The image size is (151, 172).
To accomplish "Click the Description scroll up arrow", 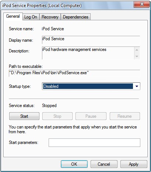I will [137, 50].
